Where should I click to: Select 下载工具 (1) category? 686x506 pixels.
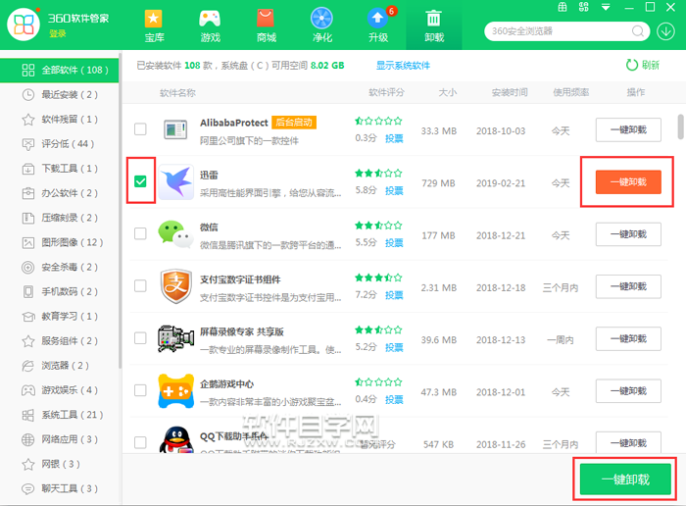coord(59,169)
